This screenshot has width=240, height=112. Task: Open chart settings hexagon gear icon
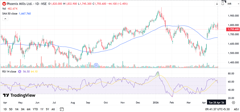pyautogui.click(x=233, y=103)
